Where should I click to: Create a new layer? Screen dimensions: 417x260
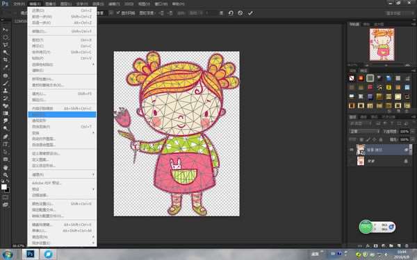[399, 246]
